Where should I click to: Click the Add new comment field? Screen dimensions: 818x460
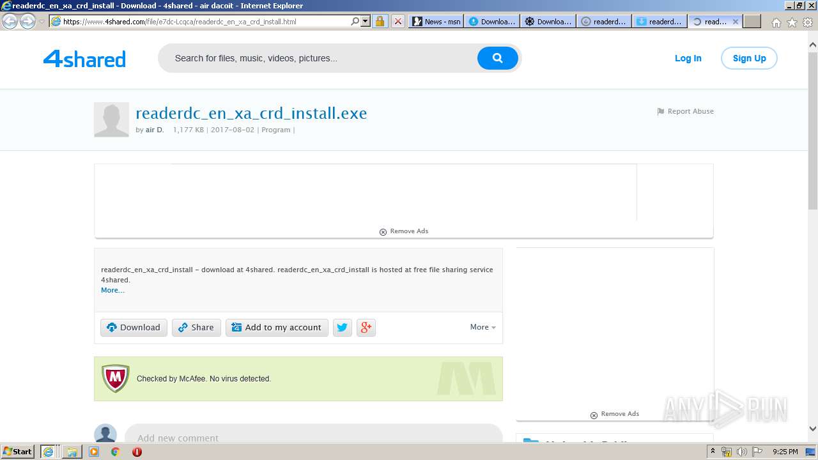313,438
